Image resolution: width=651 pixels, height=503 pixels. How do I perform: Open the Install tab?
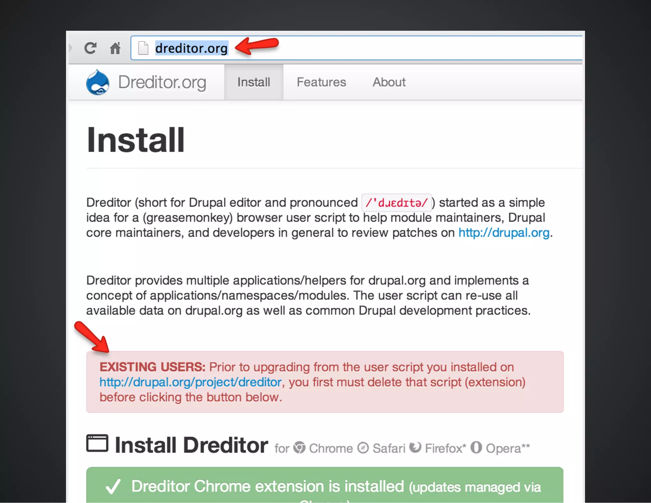coord(254,82)
